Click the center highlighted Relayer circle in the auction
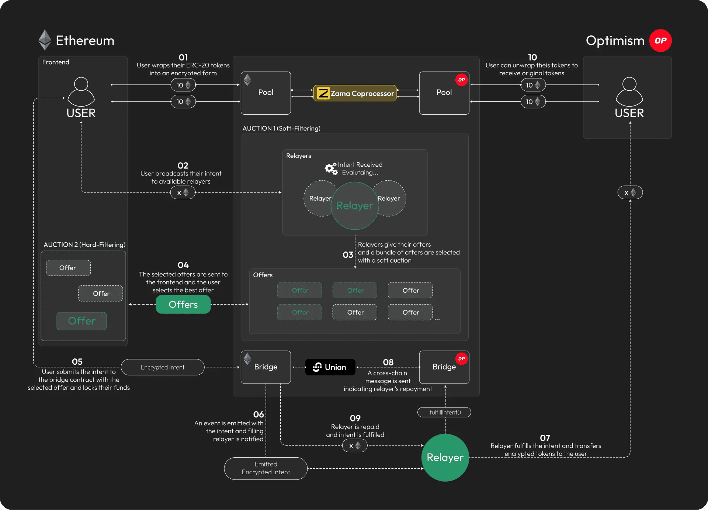Viewport: 708px width, 510px height. point(355,206)
